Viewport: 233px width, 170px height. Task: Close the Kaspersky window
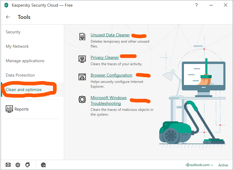click(225, 5)
